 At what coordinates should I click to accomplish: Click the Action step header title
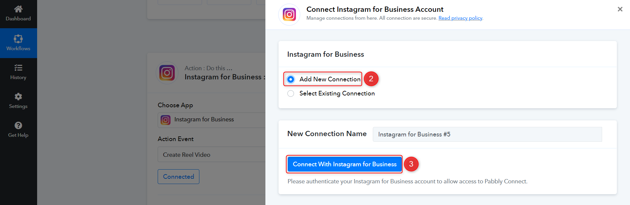[223, 77]
